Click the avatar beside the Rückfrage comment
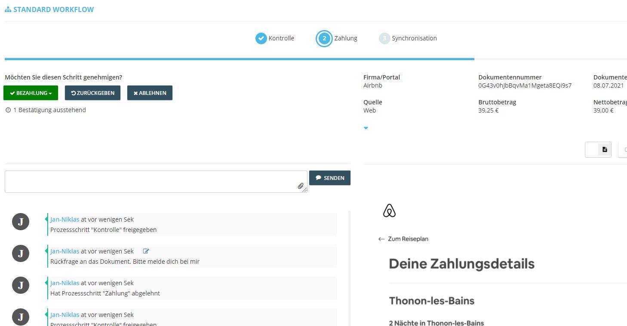The width and height of the screenshot is (627, 326). 21,253
